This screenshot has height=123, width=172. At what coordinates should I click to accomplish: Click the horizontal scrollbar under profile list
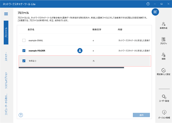pyautogui.click(x=71, y=68)
